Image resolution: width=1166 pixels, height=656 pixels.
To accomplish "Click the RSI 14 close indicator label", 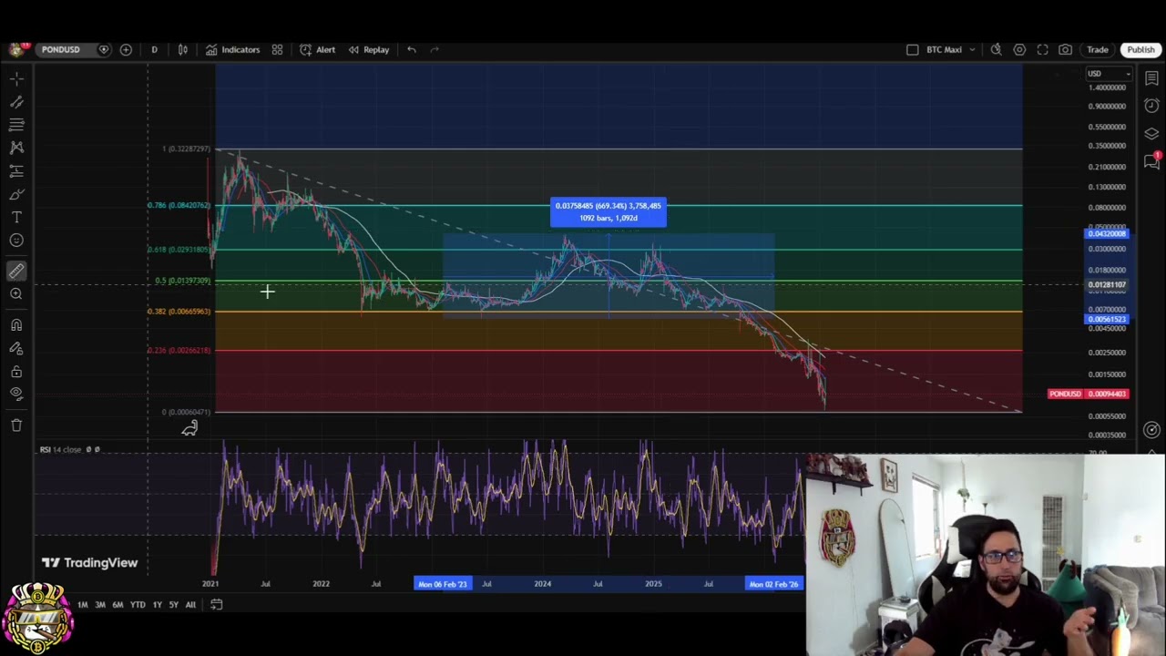I will (x=60, y=449).
